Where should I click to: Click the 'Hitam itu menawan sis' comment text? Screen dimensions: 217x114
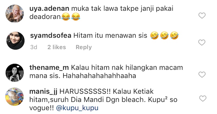point(110,36)
